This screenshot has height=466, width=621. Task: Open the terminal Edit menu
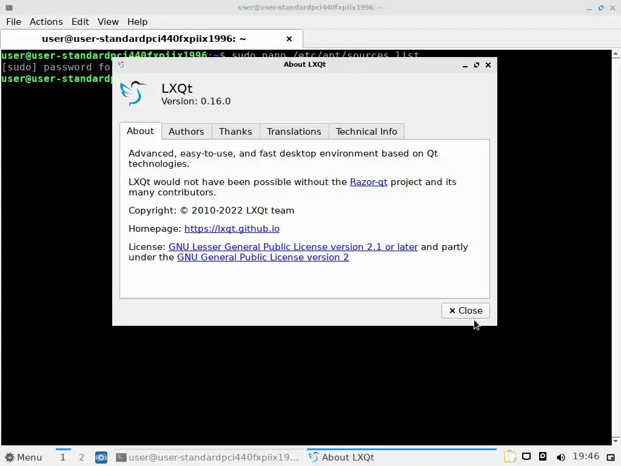pyautogui.click(x=80, y=22)
